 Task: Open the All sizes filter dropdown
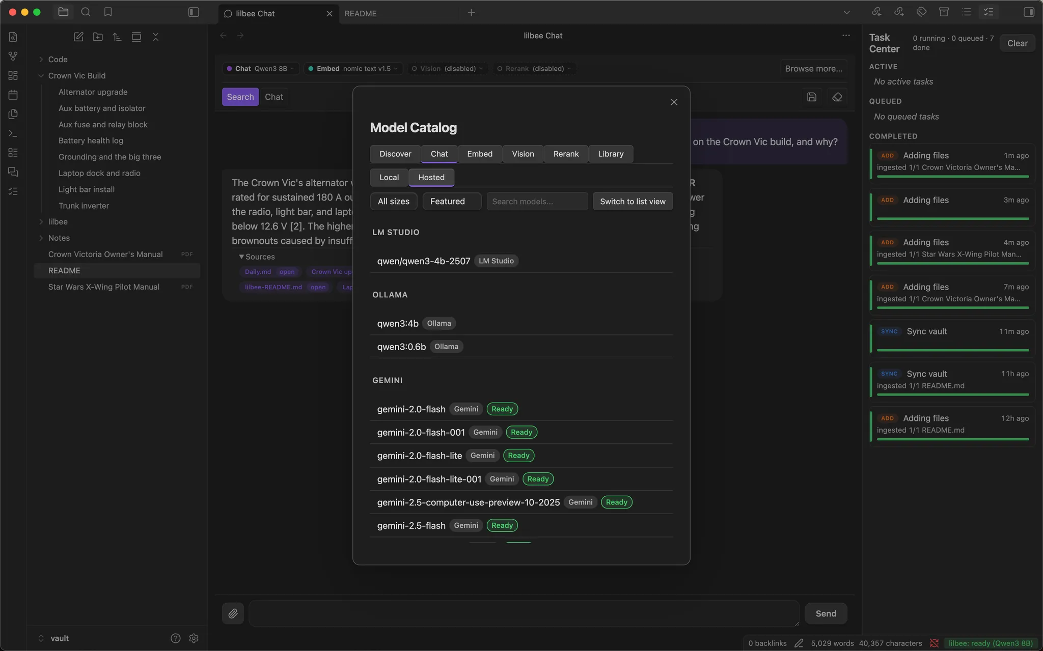(x=394, y=201)
